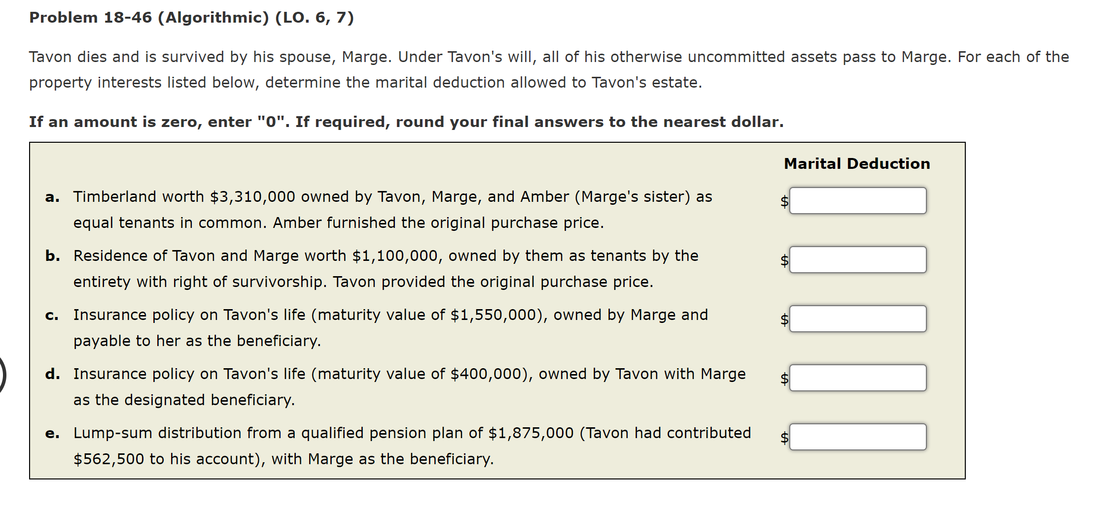Click the marital deduction input for item c
Viewport: 1093px width, 508px height.
coord(858,318)
